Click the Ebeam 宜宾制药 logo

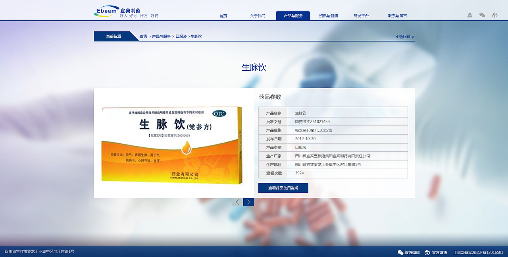tap(117, 11)
